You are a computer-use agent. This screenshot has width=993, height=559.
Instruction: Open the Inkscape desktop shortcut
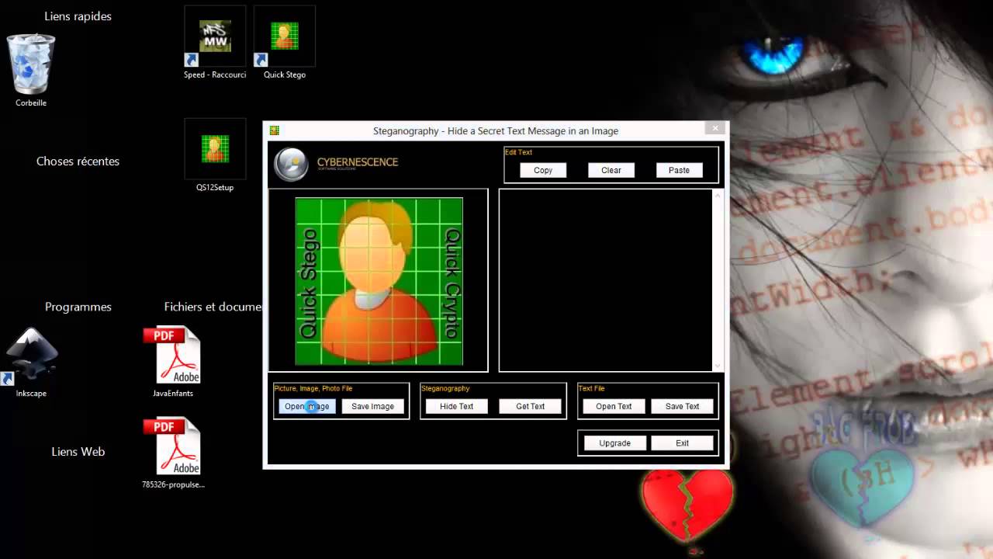click(x=31, y=362)
